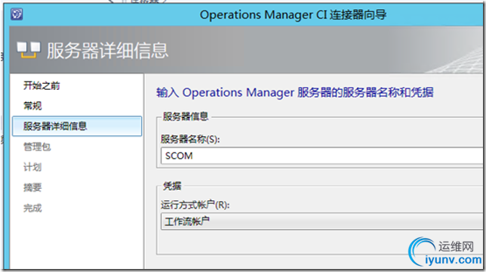The width and height of the screenshot is (486, 272).
Task: Click the SCOM server name field
Action: 321,156
